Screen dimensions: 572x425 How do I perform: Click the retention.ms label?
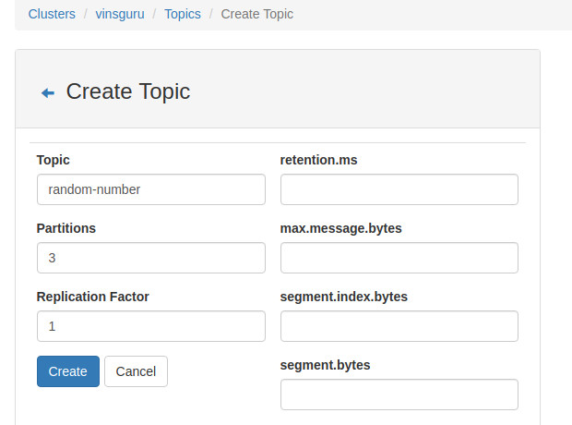tap(318, 160)
